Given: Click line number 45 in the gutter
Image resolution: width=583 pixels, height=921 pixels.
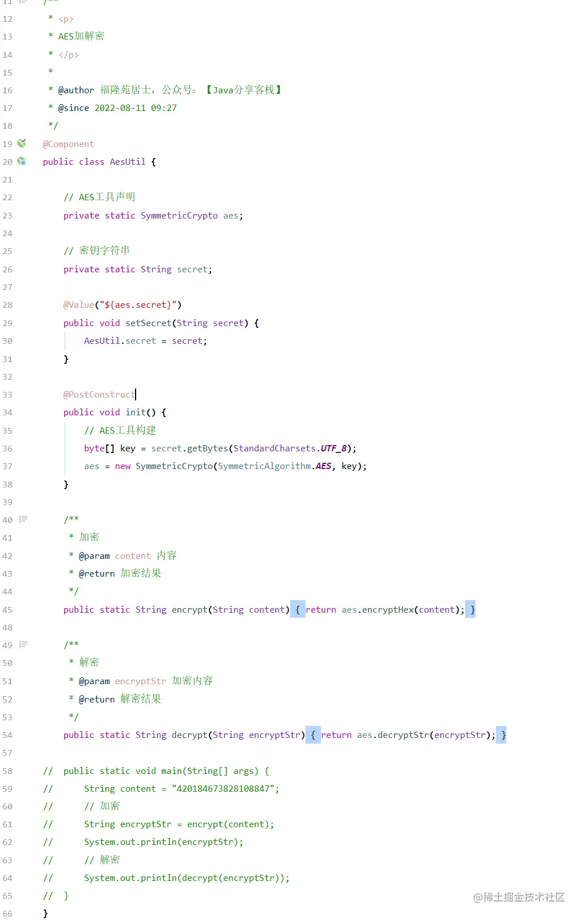Looking at the screenshot, I should [7, 610].
